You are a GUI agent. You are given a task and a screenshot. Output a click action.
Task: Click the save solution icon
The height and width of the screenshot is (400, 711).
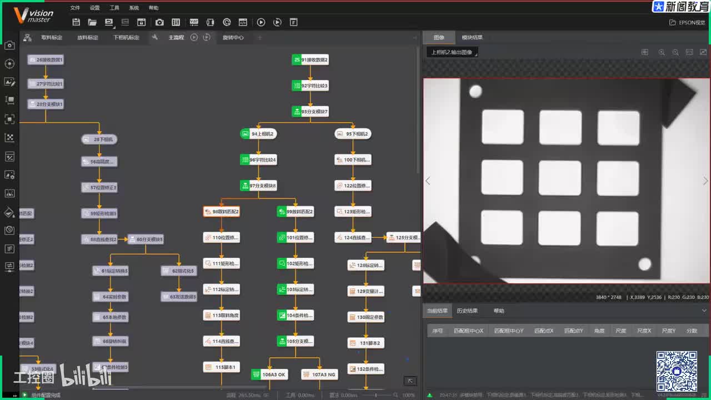pyautogui.click(x=76, y=22)
